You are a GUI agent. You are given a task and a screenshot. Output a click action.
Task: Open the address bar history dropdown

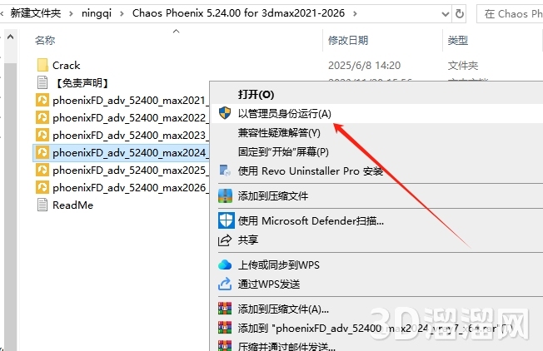pyautogui.click(x=446, y=14)
